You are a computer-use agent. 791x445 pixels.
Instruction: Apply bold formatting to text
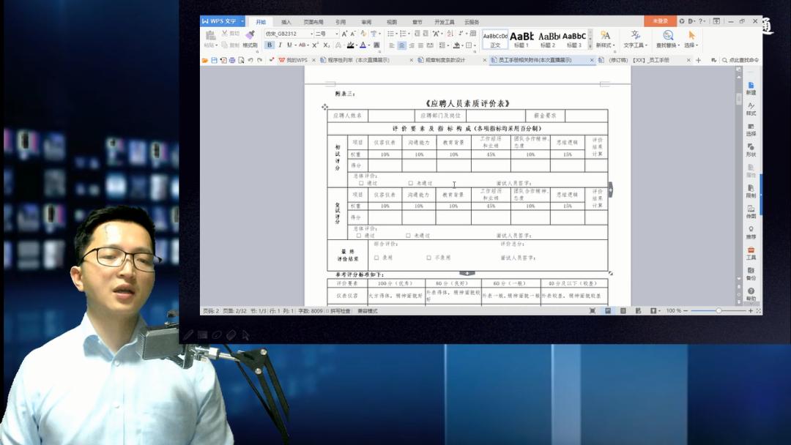270,45
